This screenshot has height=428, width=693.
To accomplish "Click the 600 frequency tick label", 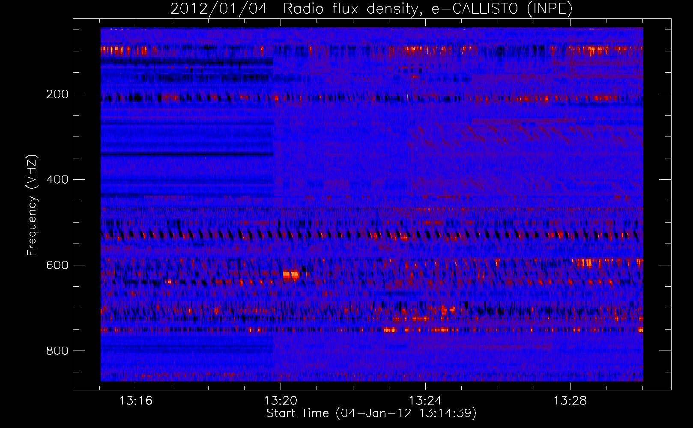I will tap(57, 265).
